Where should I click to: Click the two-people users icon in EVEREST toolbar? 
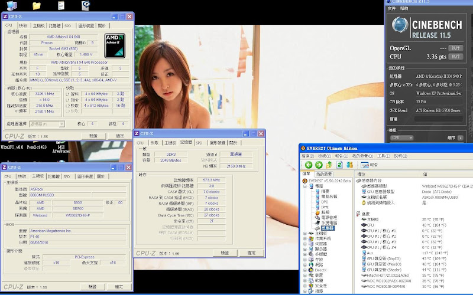point(349,165)
